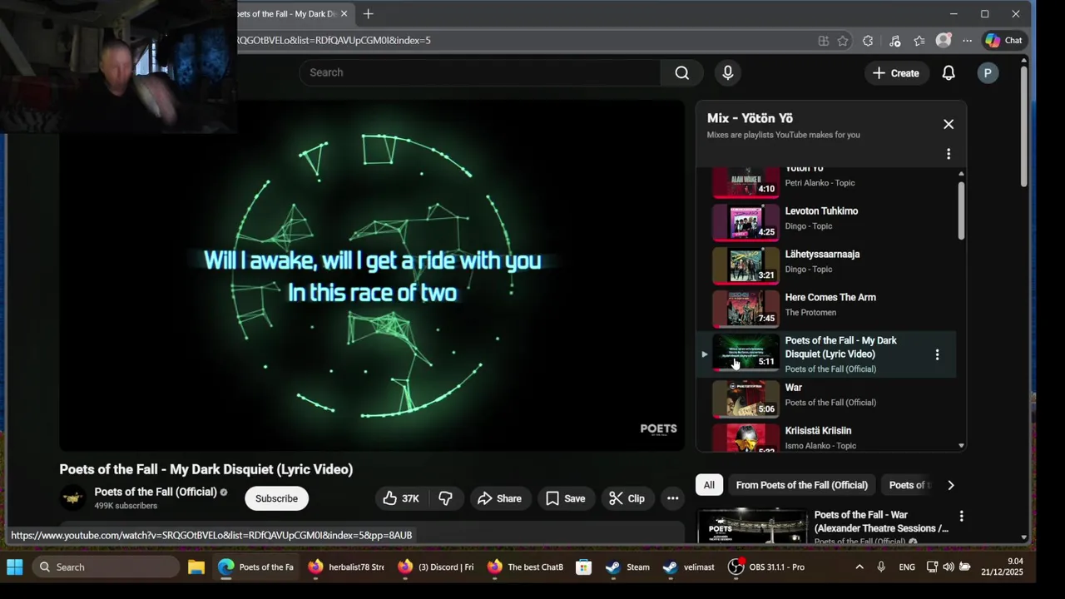
Task: Save the video to a playlist
Action: click(x=566, y=498)
